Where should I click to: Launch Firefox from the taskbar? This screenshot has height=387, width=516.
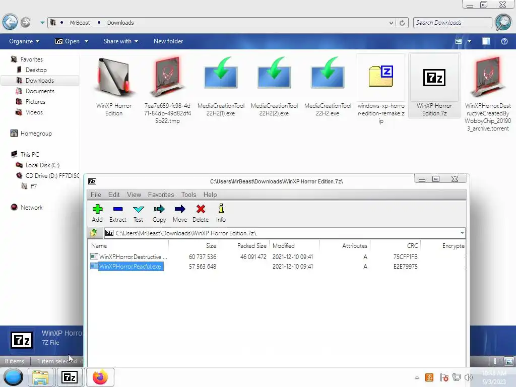point(100,377)
